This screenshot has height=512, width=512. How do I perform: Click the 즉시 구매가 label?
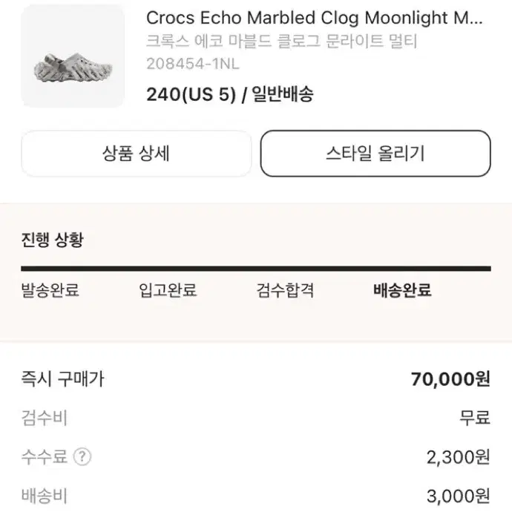[x=62, y=379]
